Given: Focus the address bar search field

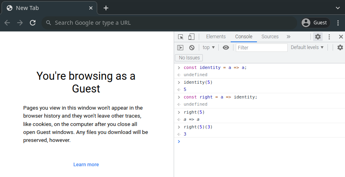Looking at the screenshot, I should (169, 23).
